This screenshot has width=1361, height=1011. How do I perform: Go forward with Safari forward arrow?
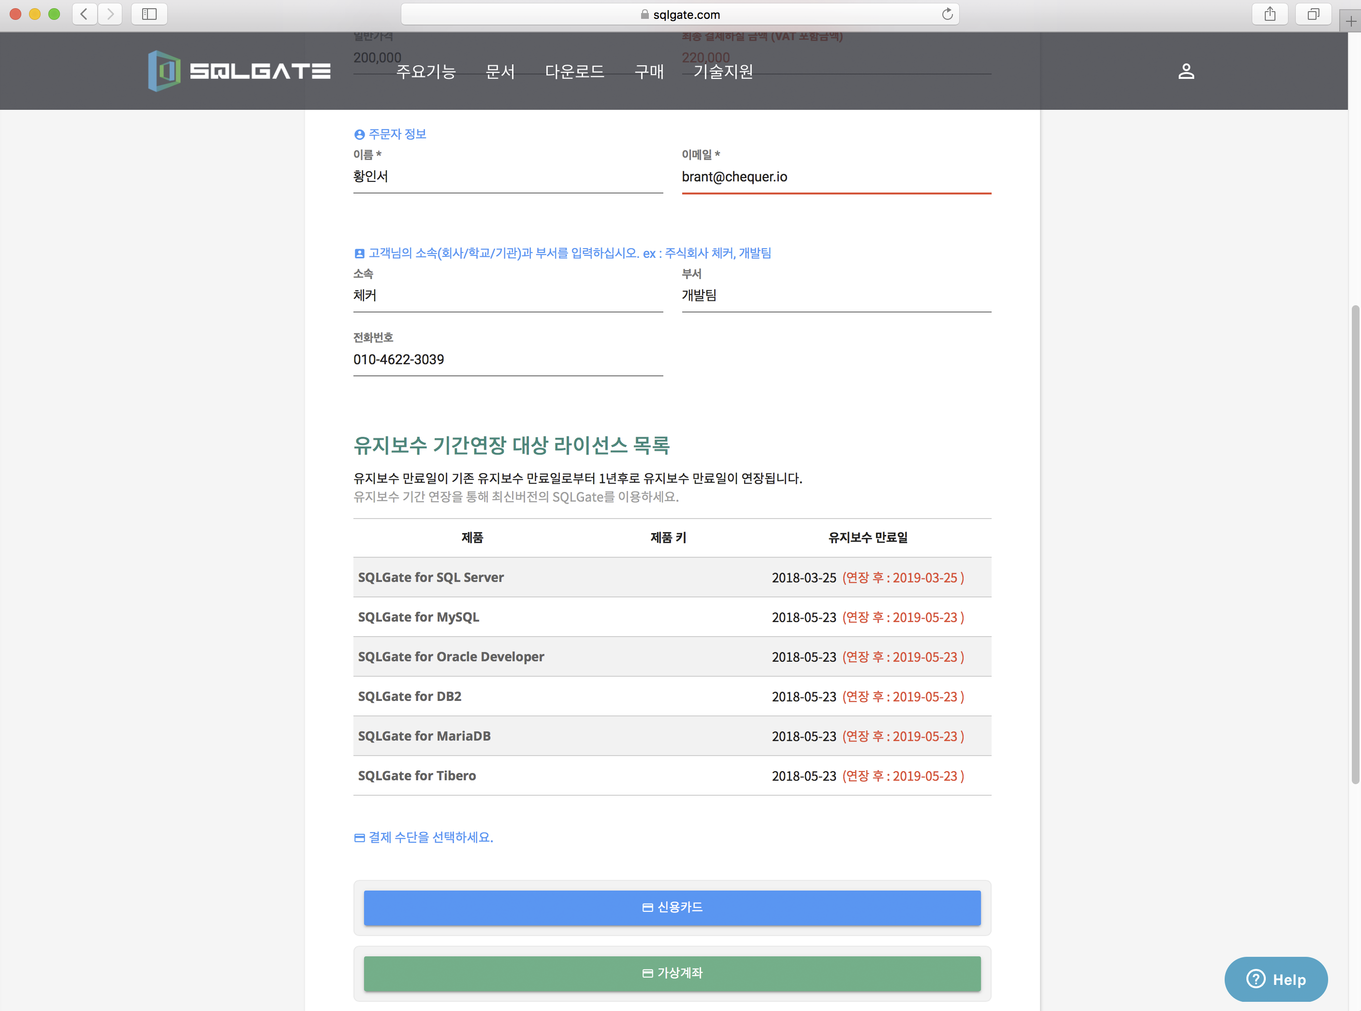click(110, 14)
